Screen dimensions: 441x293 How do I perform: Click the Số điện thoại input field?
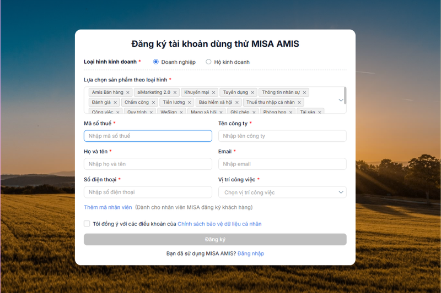[x=148, y=192]
